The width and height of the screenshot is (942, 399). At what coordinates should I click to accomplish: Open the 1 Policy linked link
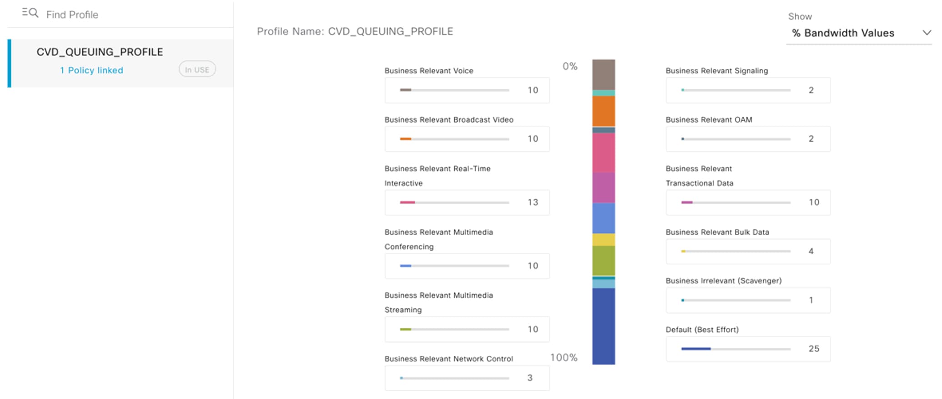[91, 70]
